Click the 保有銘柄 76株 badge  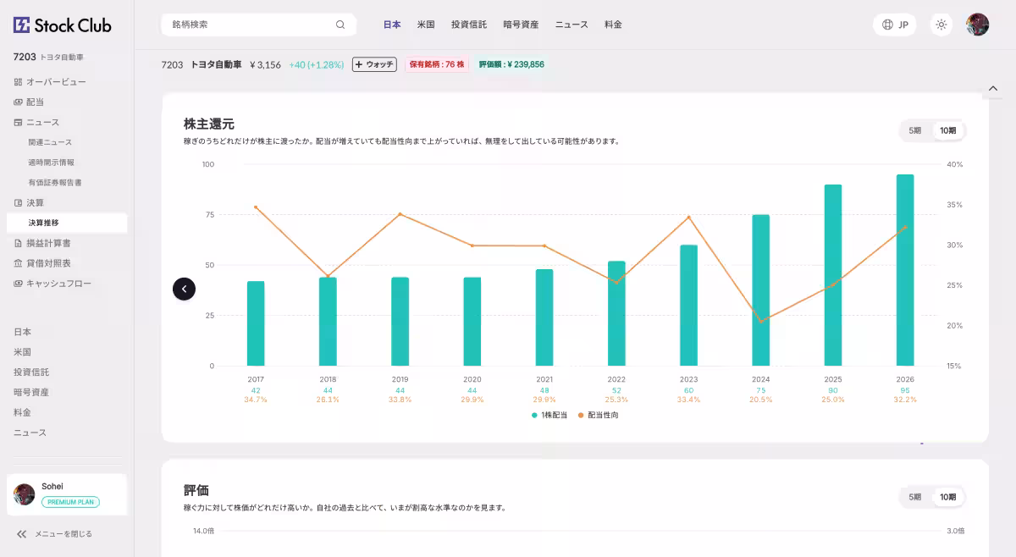coord(437,64)
